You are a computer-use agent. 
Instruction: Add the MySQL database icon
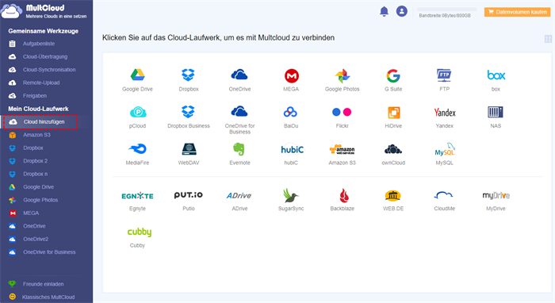pos(445,149)
